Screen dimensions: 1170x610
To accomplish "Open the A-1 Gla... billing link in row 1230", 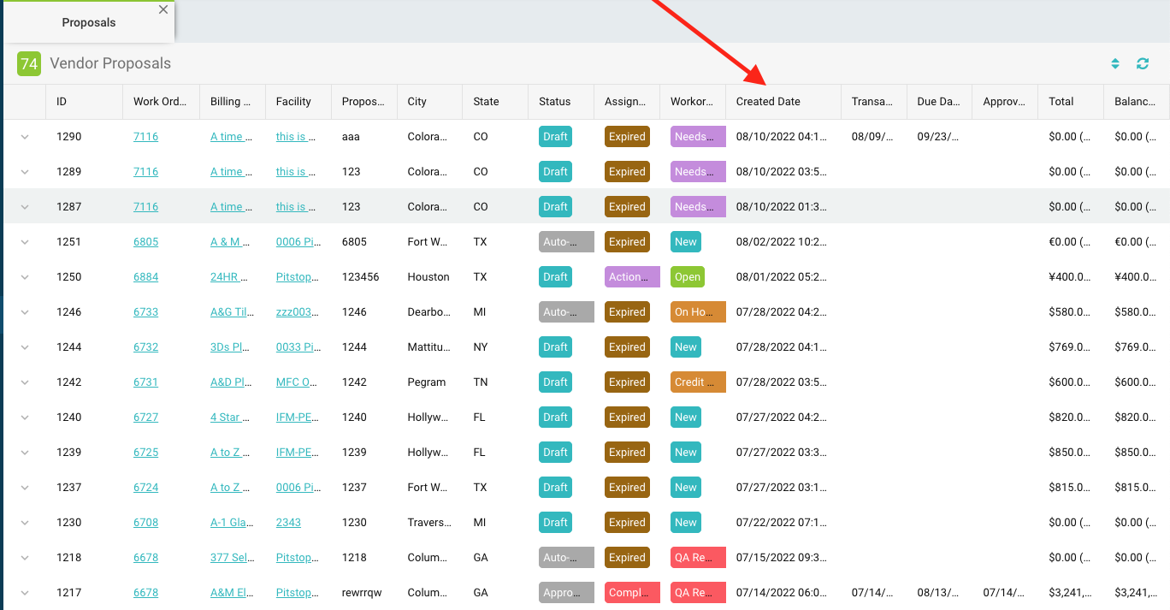I will 231,523.
